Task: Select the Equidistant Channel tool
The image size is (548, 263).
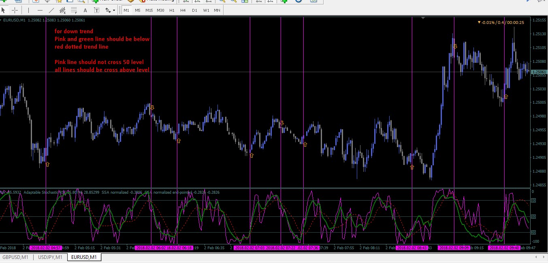Action: pyautogui.click(x=62, y=10)
